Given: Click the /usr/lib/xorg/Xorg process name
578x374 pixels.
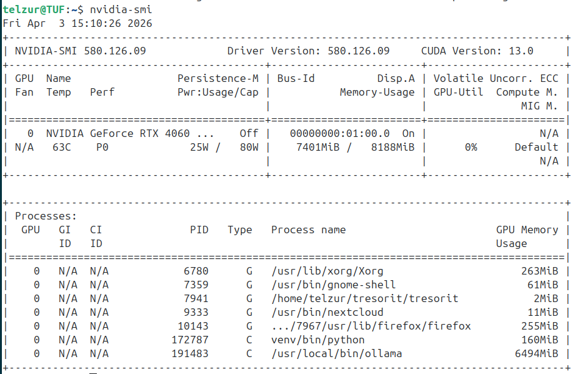Looking at the screenshot, I should pos(327,271).
